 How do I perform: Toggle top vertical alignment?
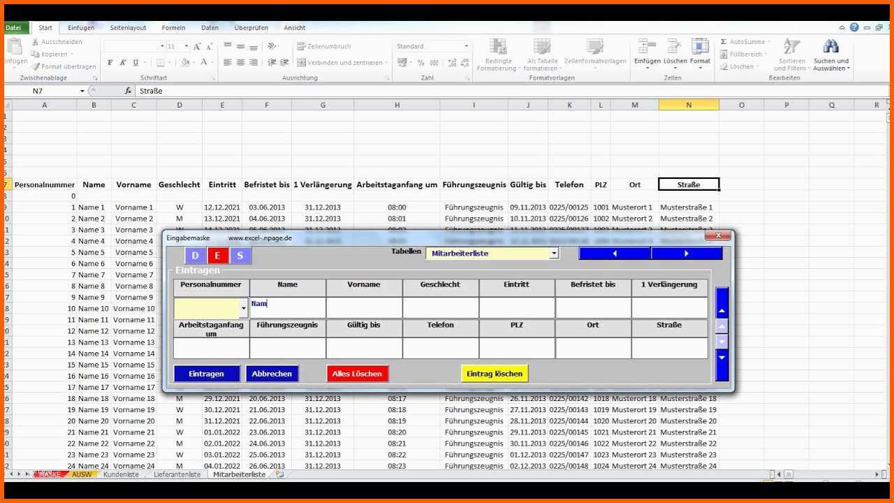point(228,46)
